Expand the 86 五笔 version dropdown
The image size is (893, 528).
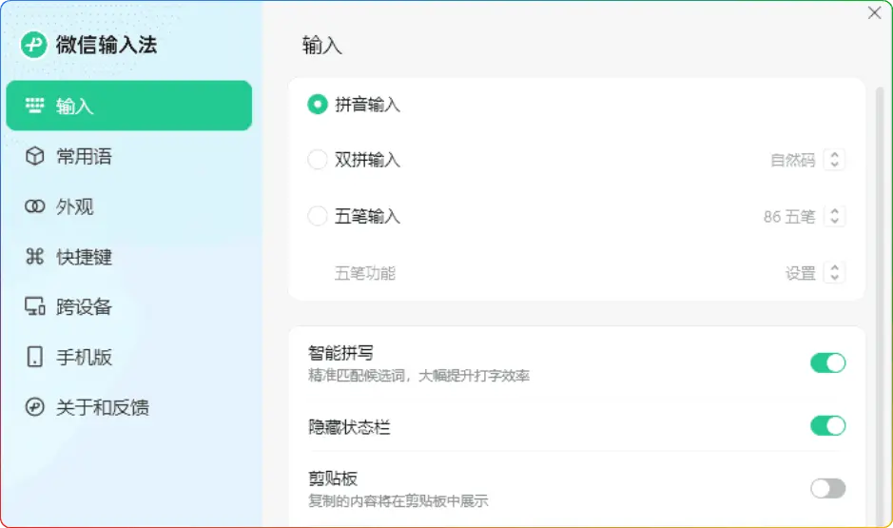[834, 217]
